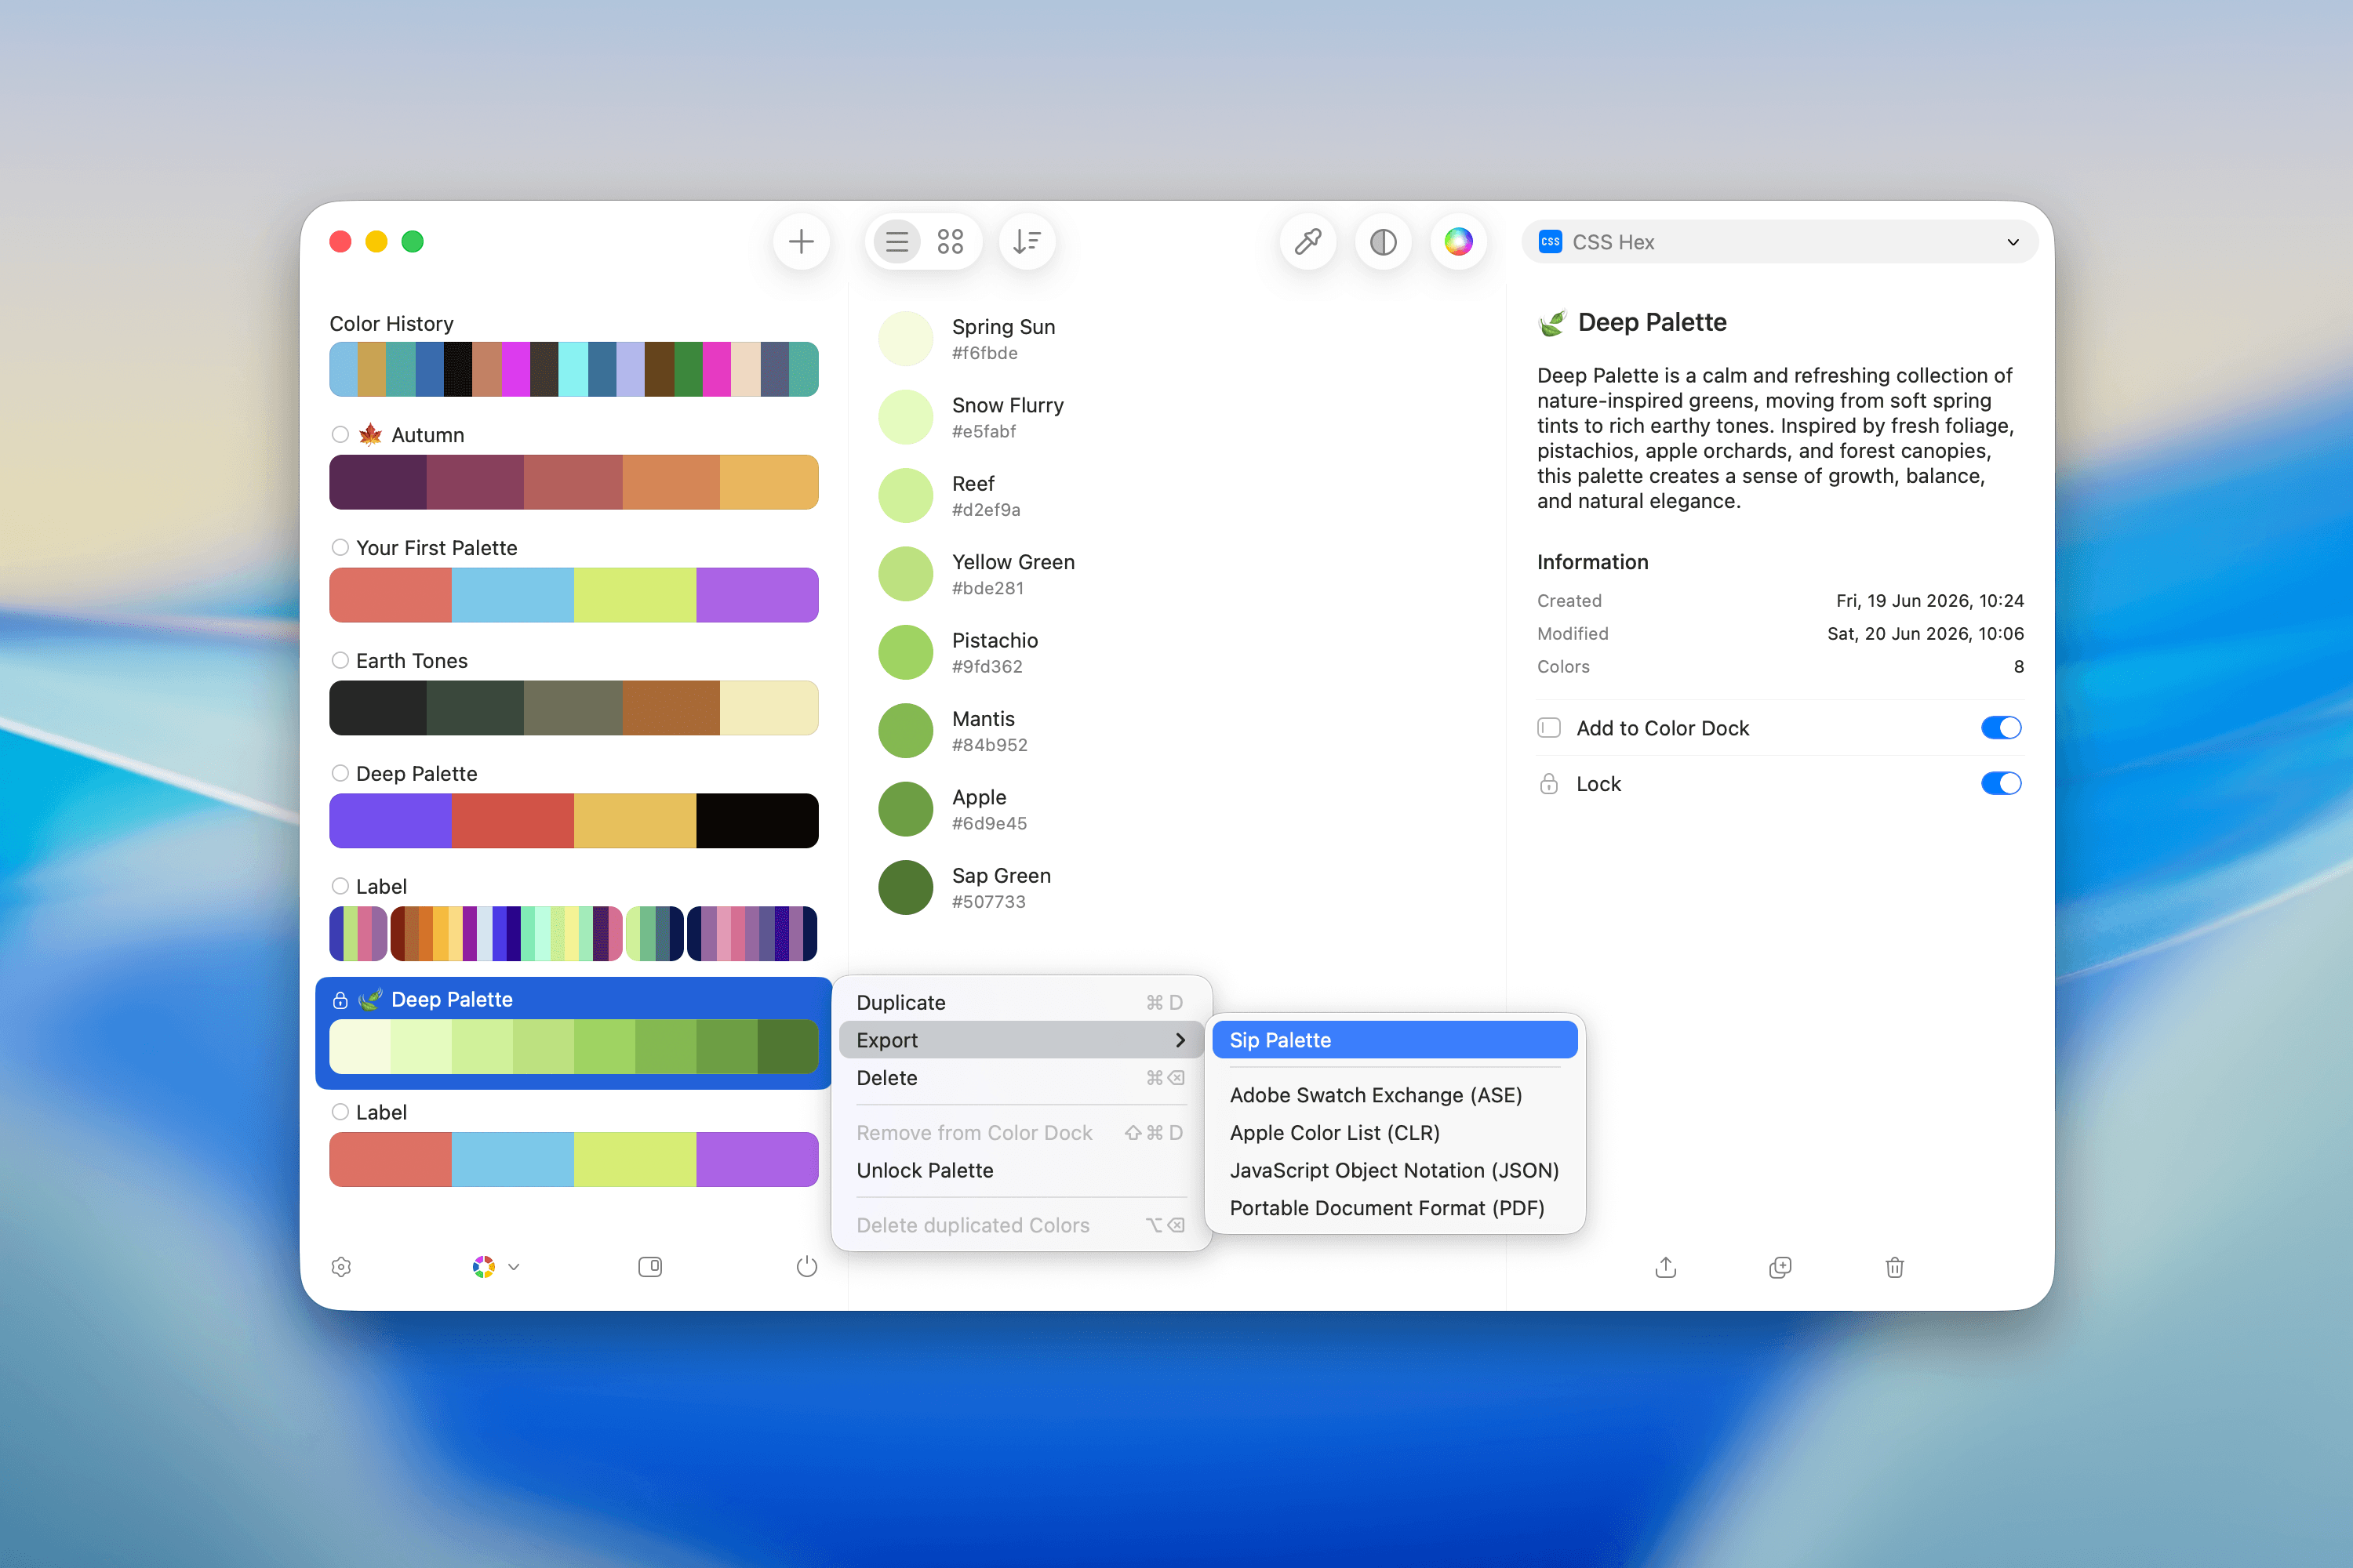Export as JavaScript Object Notation (JSON)
2353x1568 pixels.
pos(1395,1170)
